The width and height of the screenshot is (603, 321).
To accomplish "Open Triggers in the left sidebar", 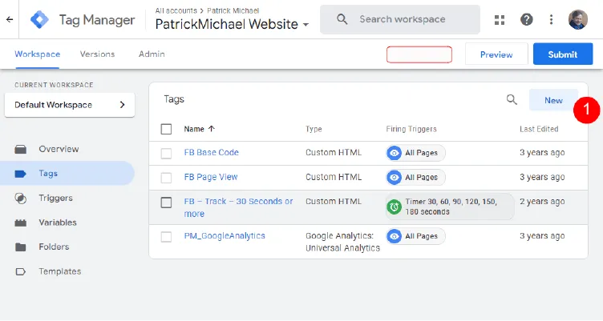I will click(55, 198).
